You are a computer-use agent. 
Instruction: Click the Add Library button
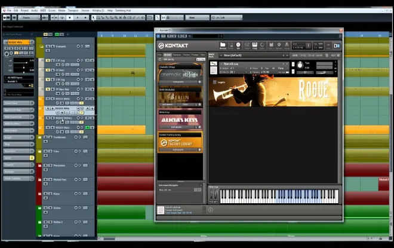click(169, 59)
